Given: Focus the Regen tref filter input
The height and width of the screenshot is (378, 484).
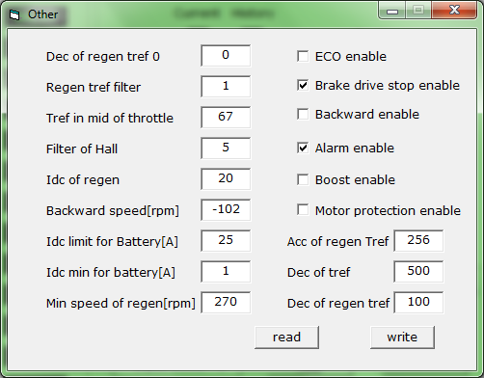Looking at the screenshot, I should [x=226, y=87].
